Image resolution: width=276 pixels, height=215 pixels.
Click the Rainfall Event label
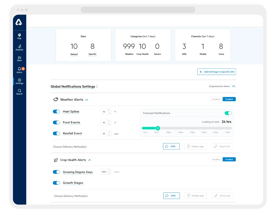tap(72, 133)
